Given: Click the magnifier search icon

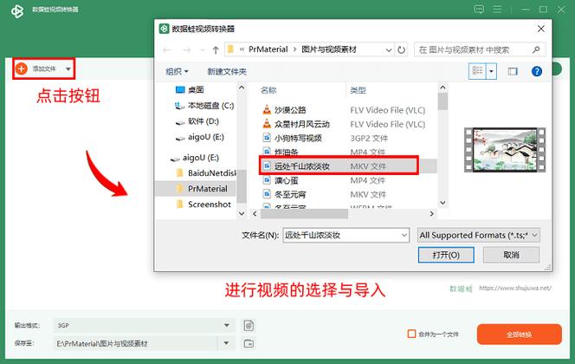Looking at the screenshot, I should pos(536,49).
